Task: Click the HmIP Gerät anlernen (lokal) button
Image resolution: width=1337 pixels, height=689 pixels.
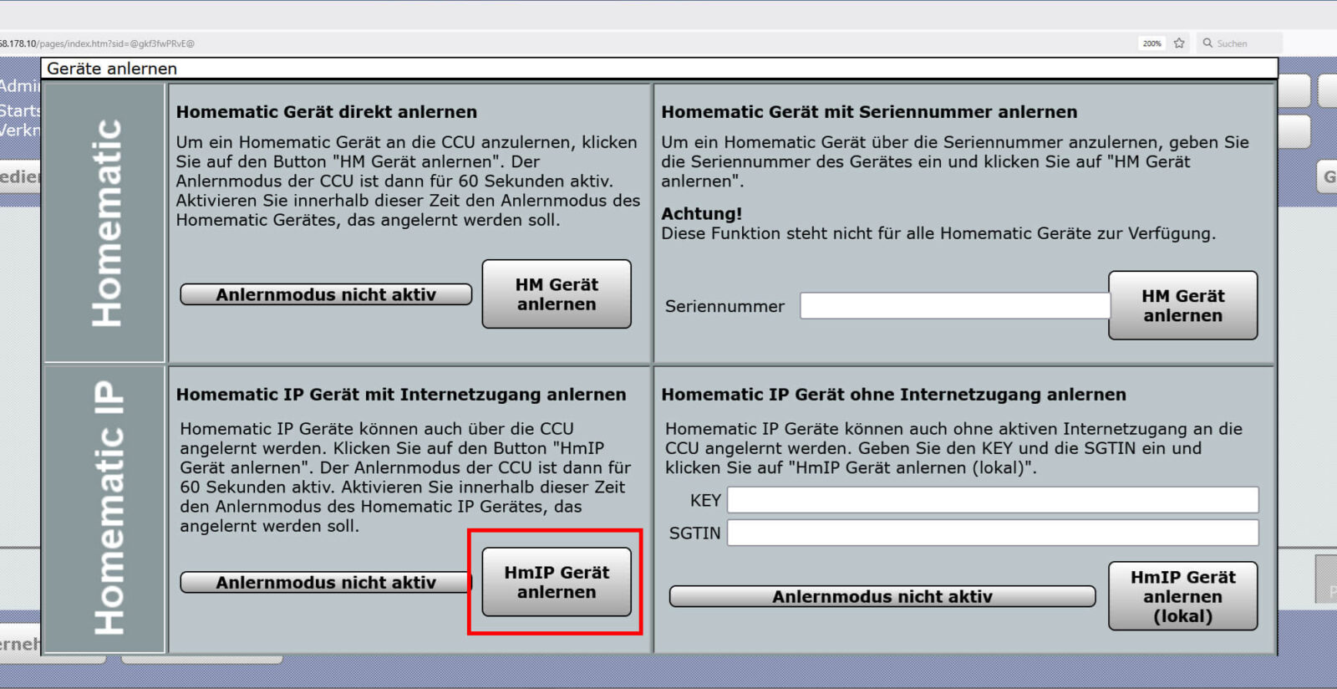Action: pos(1182,596)
